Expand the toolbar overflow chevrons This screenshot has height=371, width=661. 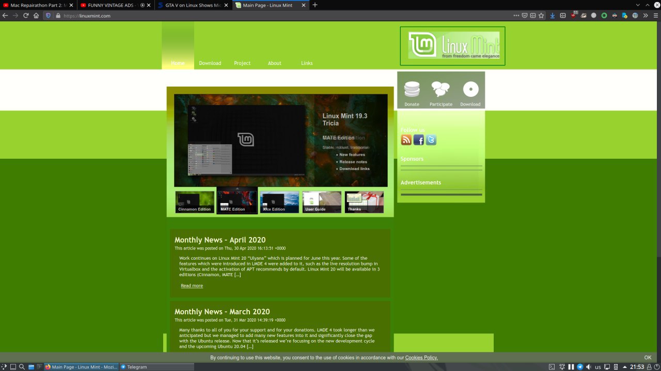646,15
